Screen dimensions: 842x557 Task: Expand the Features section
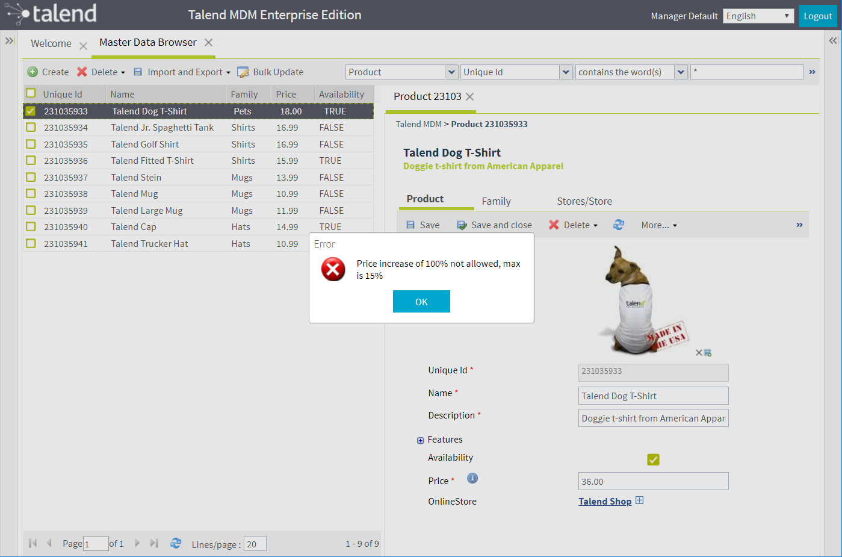[x=420, y=440]
